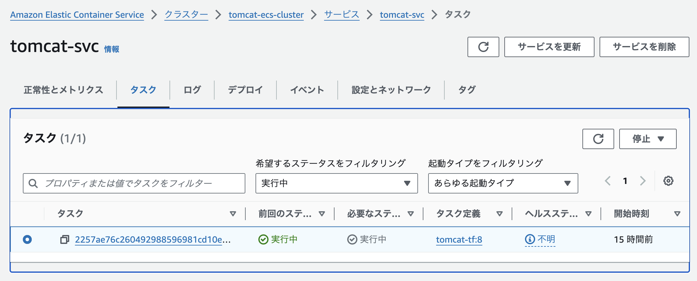Go to previous page of tasks

click(x=607, y=181)
